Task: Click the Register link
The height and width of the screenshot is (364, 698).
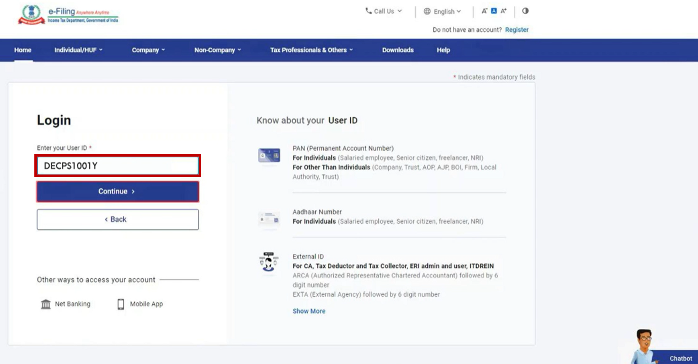Action: pyautogui.click(x=517, y=30)
